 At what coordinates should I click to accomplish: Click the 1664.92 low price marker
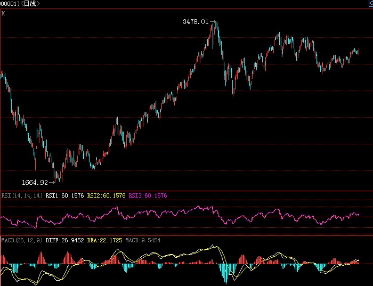coord(35,182)
